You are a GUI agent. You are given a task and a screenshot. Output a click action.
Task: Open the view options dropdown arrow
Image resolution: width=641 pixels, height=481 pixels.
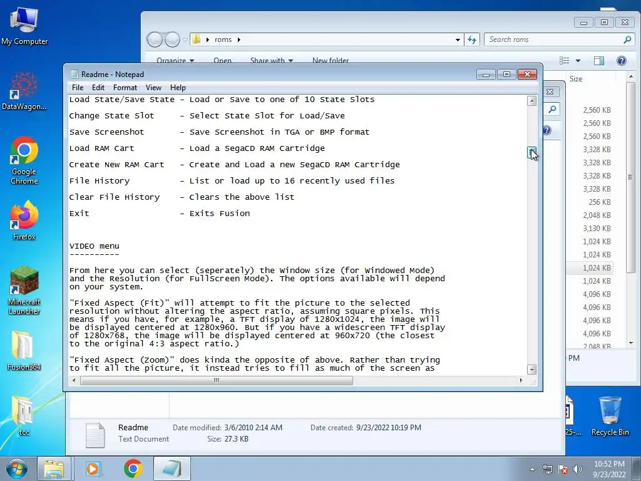578,61
